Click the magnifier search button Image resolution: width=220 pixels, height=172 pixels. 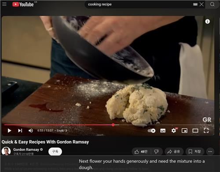[212, 4]
